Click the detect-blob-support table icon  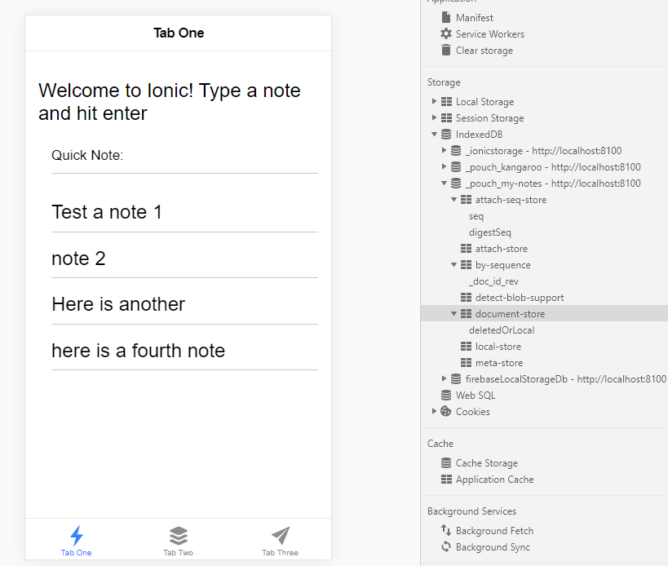(466, 297)
